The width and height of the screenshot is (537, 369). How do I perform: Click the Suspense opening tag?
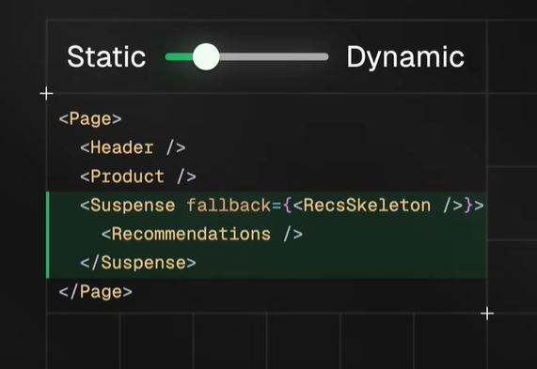(128, 206)
